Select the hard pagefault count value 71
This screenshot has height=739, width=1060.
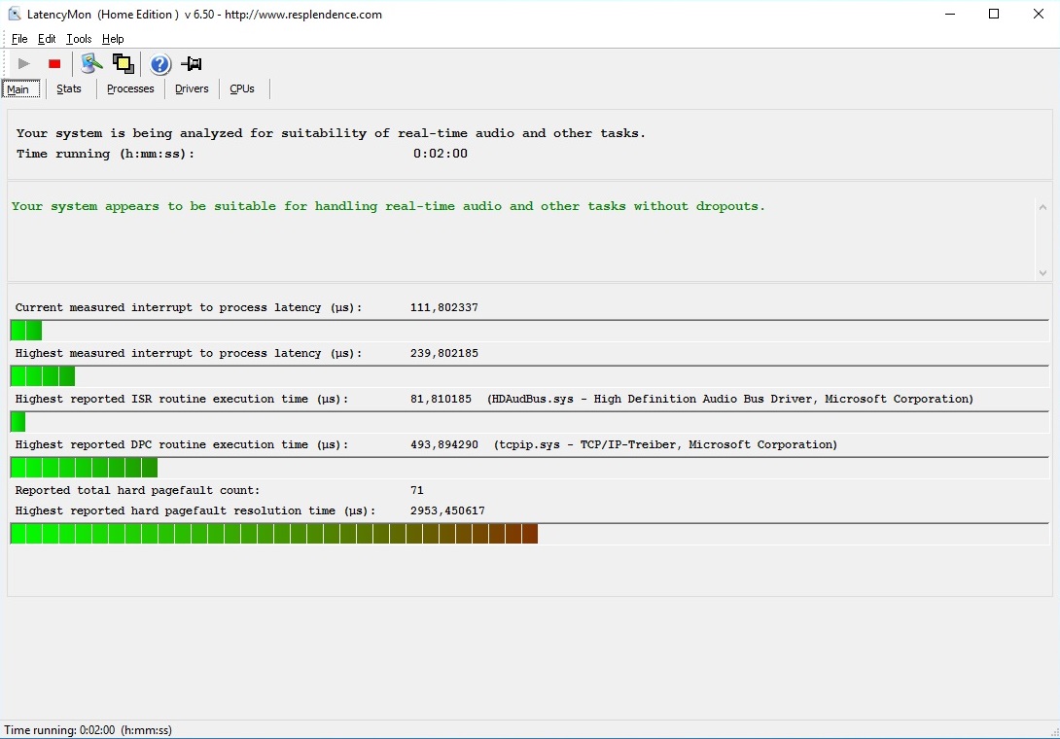click(417, 490)
